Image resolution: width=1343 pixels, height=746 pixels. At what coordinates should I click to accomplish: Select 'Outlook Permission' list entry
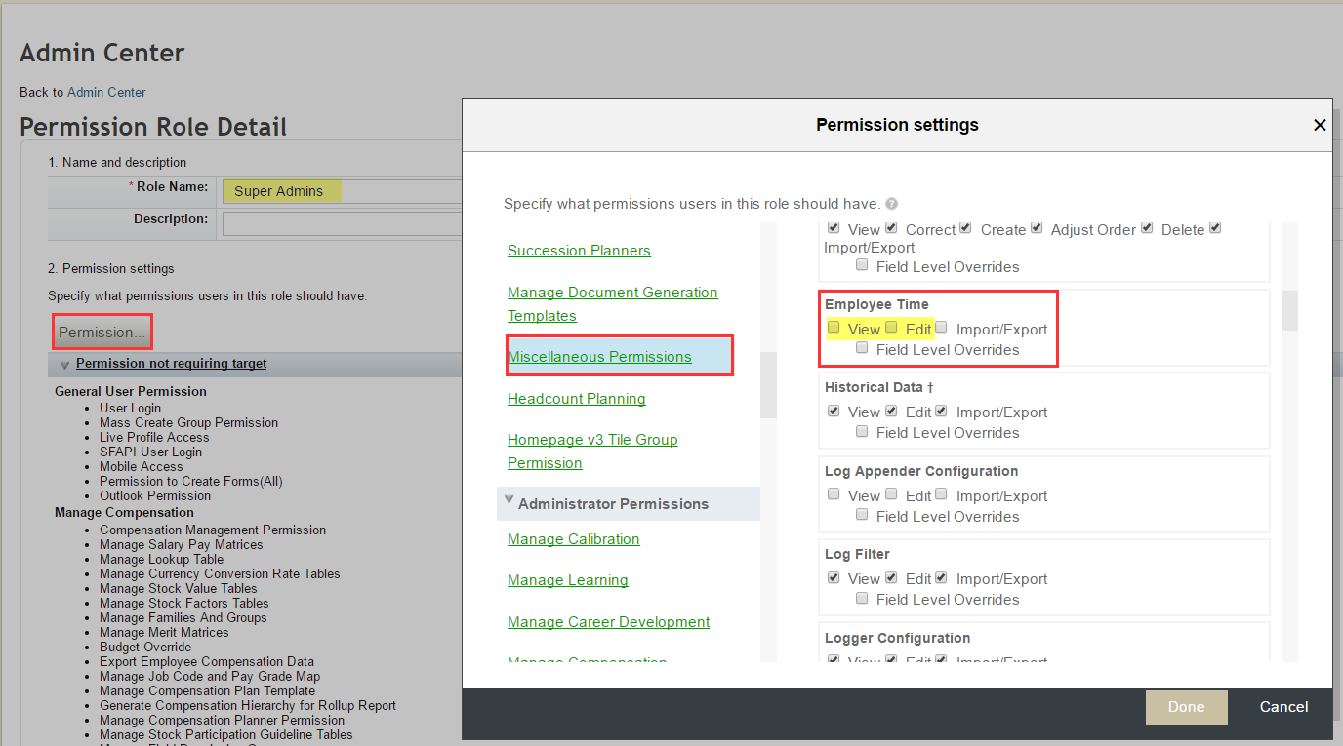[x=155, y=496]
